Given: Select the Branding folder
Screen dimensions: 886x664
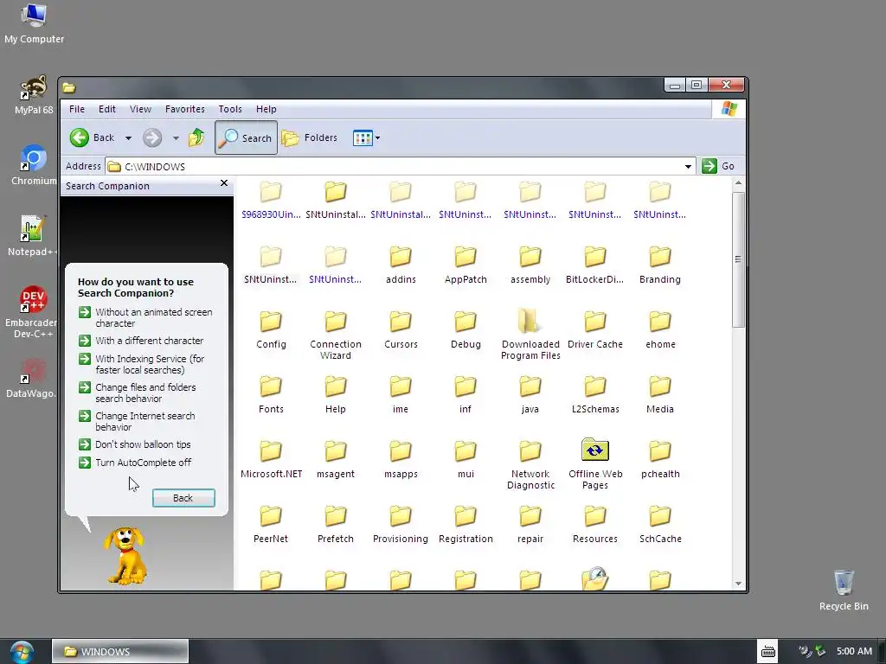Looking at the screenshot, I should click(x=660, y=265).
